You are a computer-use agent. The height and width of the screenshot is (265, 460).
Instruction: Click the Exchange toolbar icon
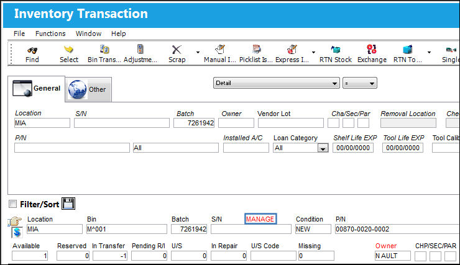(x=371, y=49)
